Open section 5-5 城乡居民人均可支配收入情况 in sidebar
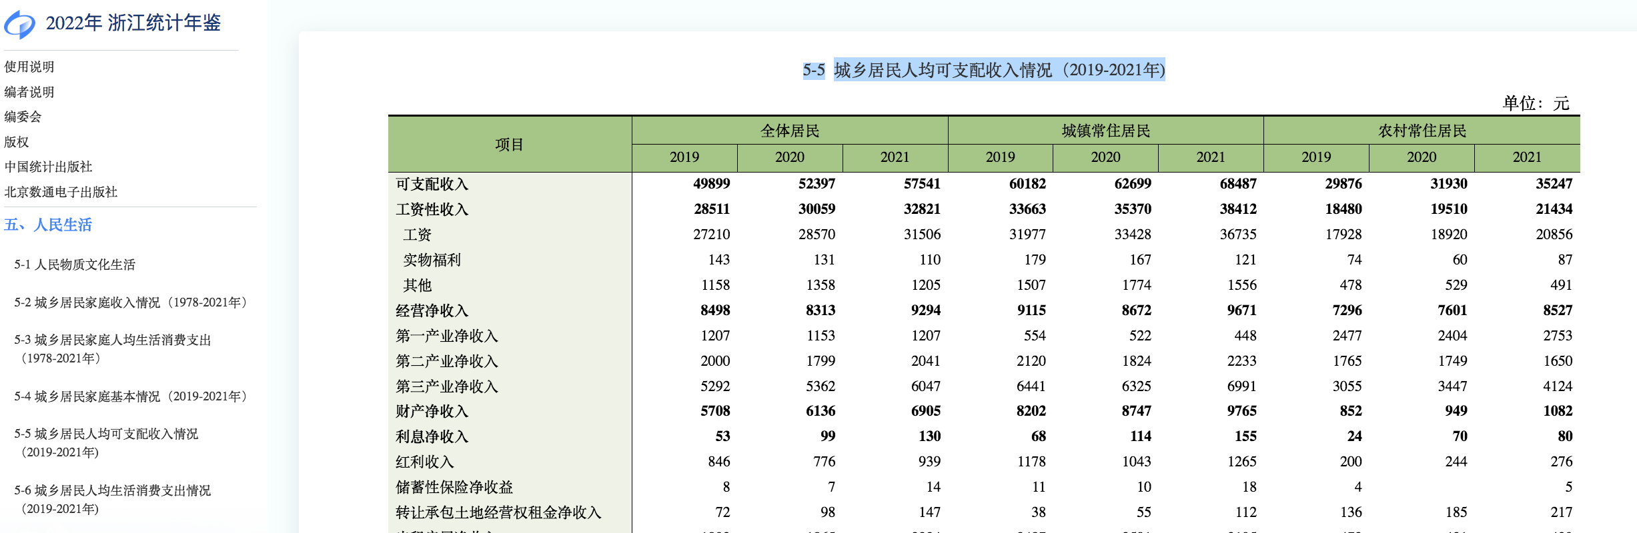This screenshot has height=533, width=1637. pyautogui.click(x=107, y=443)
